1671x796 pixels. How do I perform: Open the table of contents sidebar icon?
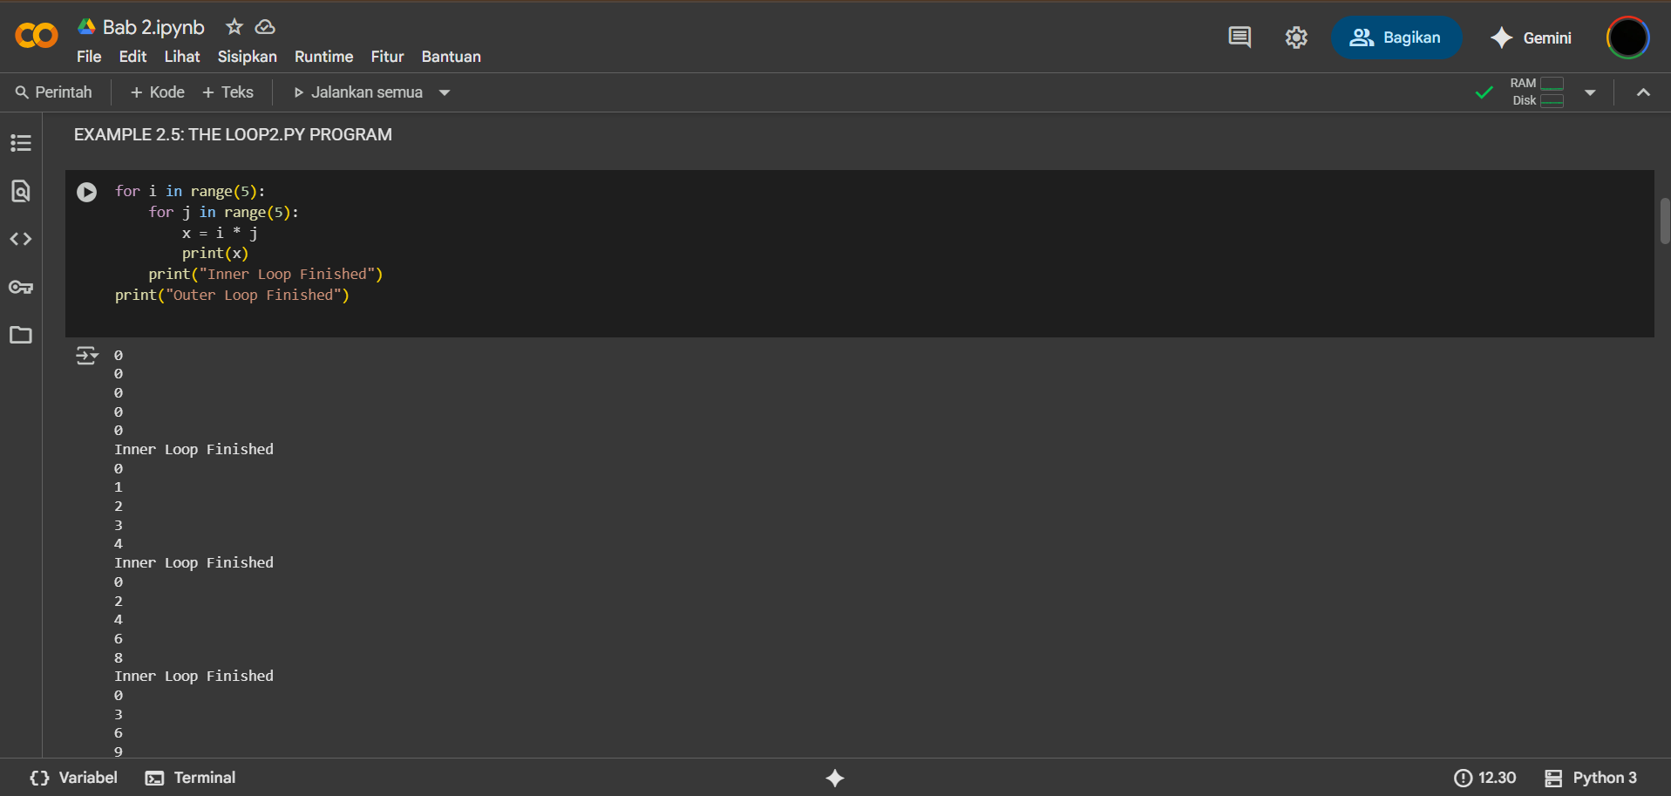(x=21, y=143)
